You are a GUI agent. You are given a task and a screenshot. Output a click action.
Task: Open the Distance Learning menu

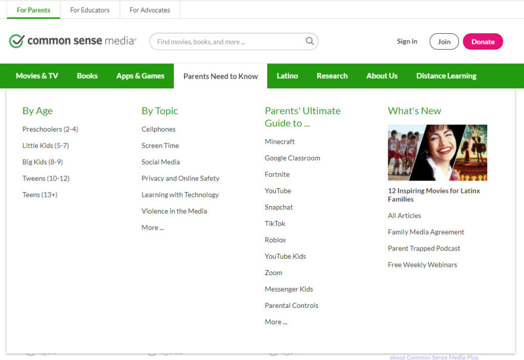pos(446,76)
